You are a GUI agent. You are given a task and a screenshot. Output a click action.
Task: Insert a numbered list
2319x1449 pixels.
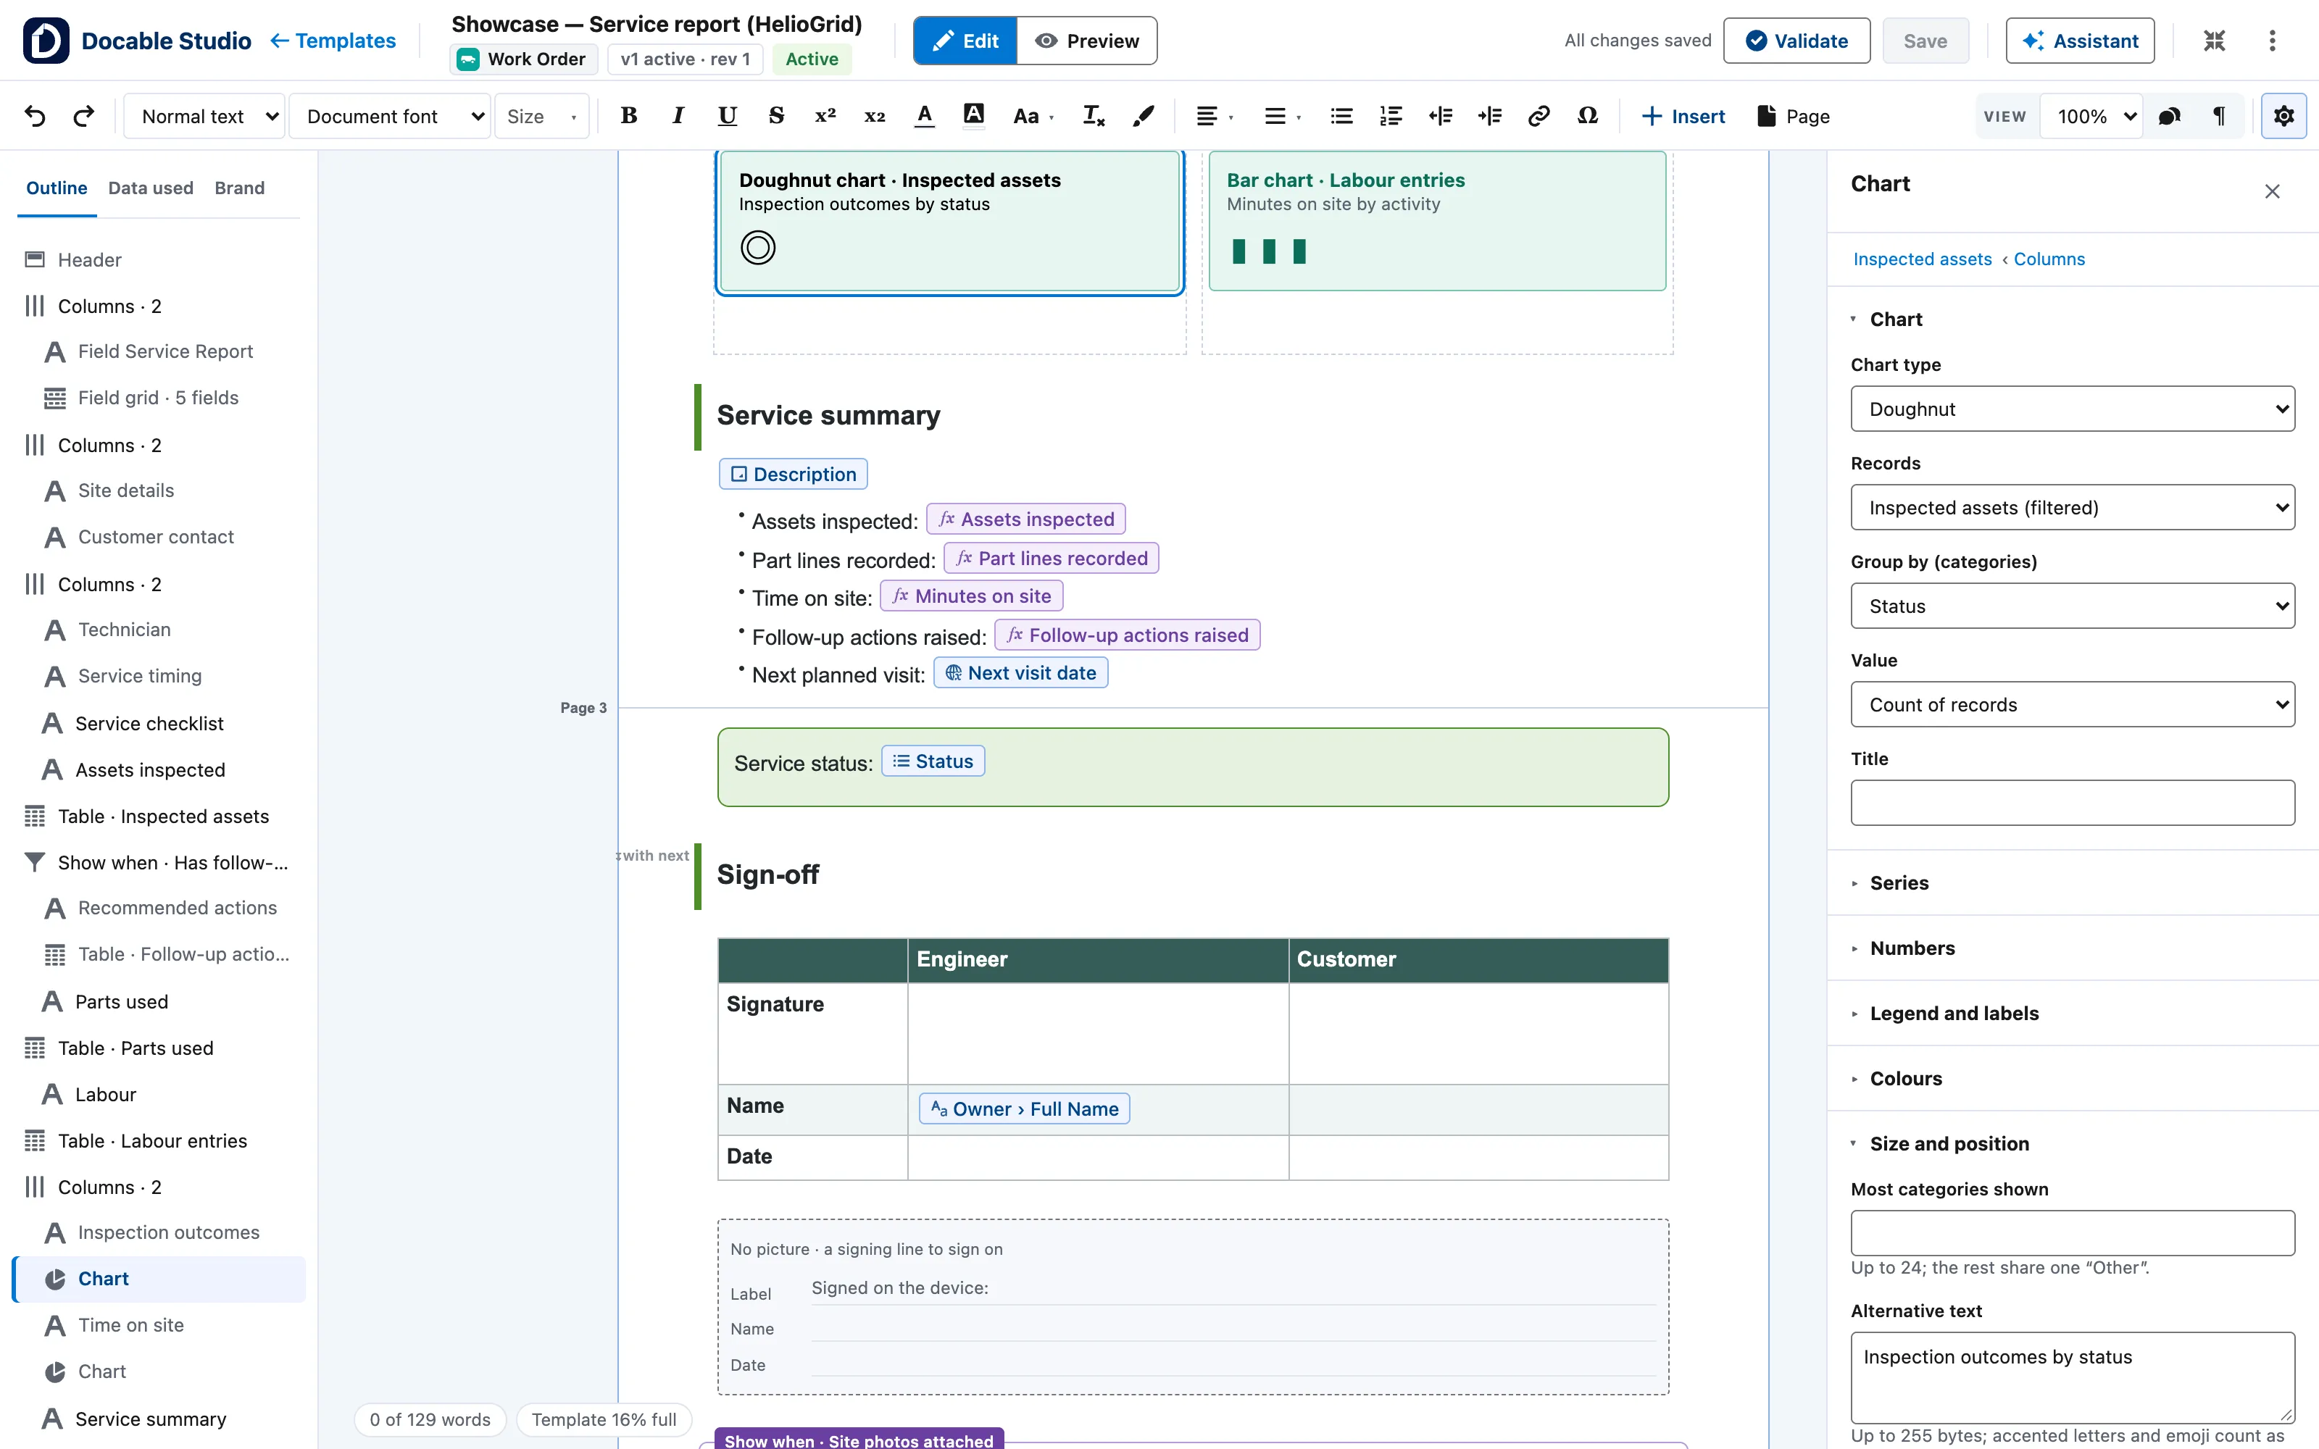tap(1391, 116)
